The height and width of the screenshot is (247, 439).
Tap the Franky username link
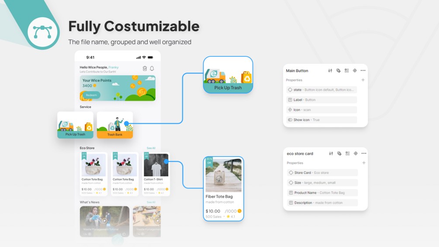tap(114, 67)
